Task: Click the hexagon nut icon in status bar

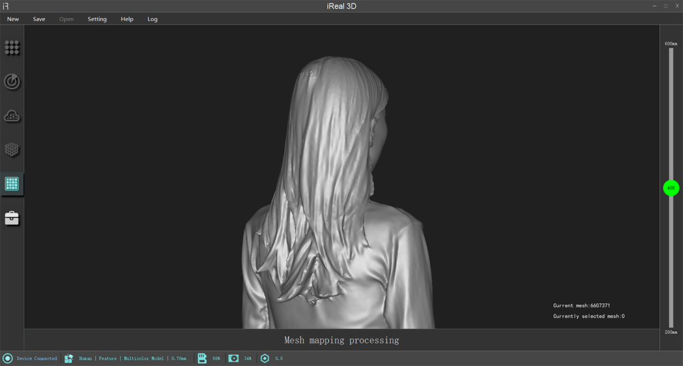Action: (x=265, y=358)
